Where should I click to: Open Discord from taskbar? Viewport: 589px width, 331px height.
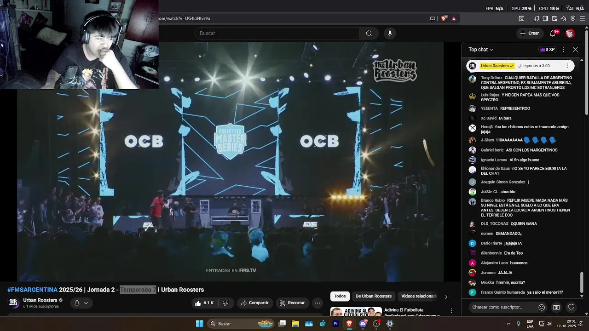363,324
